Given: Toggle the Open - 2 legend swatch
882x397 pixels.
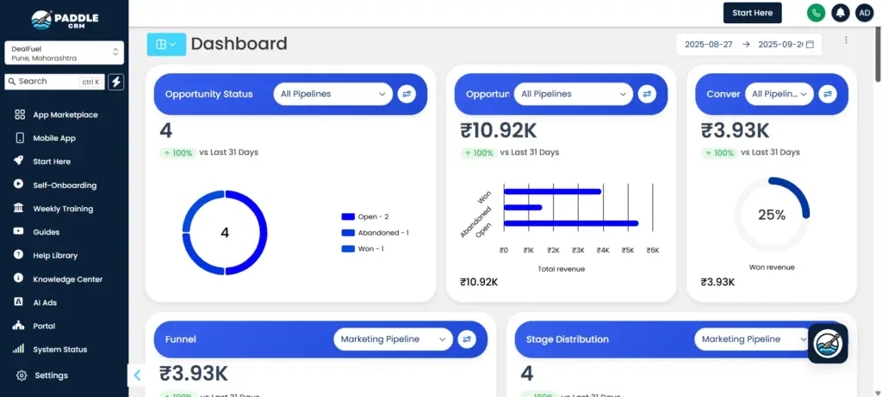Looking at the screenshot, I should [348, 217].
